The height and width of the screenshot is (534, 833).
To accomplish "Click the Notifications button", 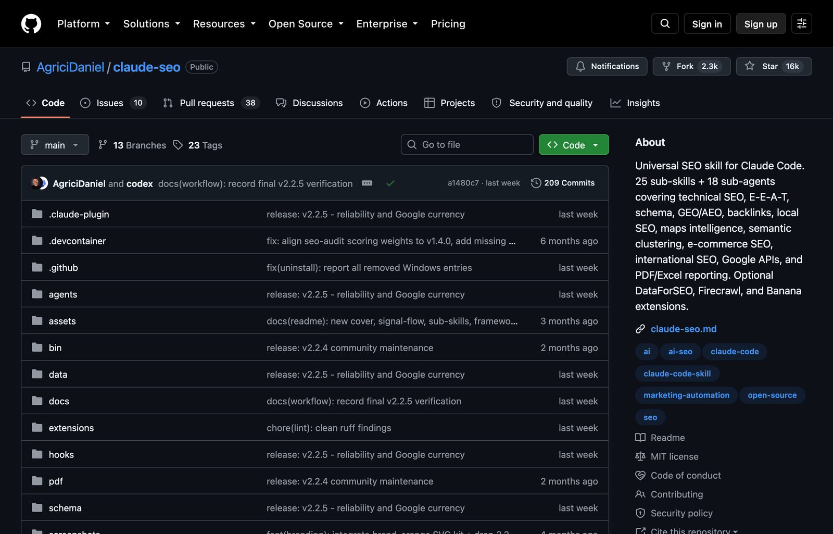I will point(607,66).
